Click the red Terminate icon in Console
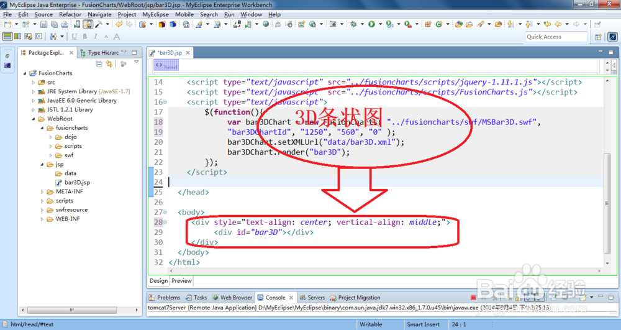 click(x=473, y=298)
